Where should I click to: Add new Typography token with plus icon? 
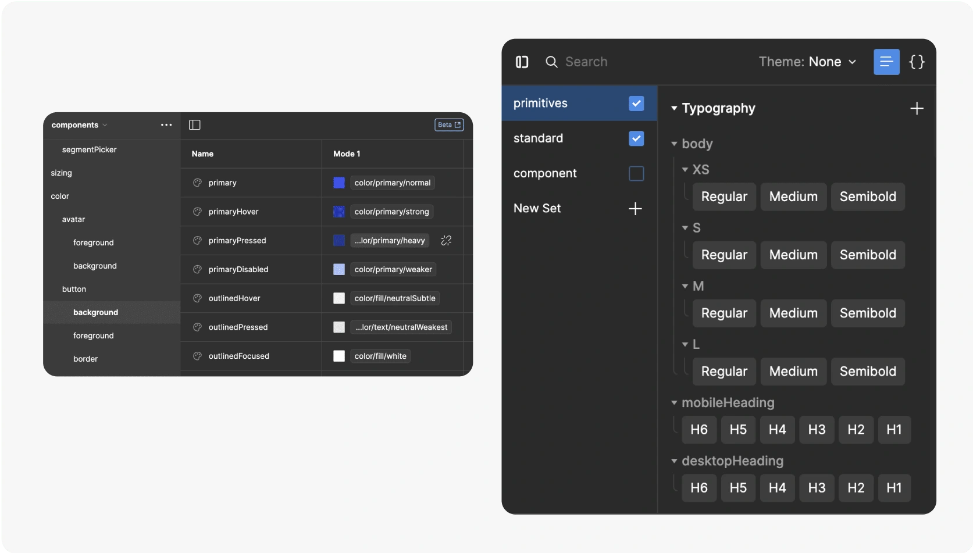[917, 109]
